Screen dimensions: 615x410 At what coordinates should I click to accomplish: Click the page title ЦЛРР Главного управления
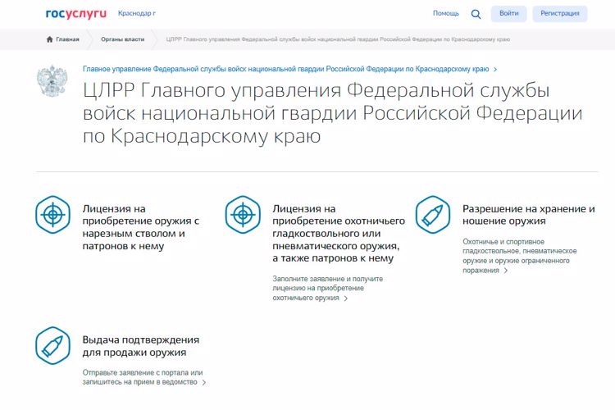tap(333, 113)
